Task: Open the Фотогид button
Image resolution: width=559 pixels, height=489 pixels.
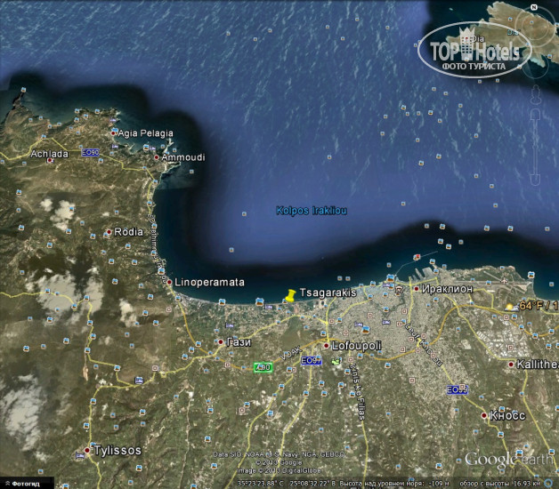Action: pos(21,483)
